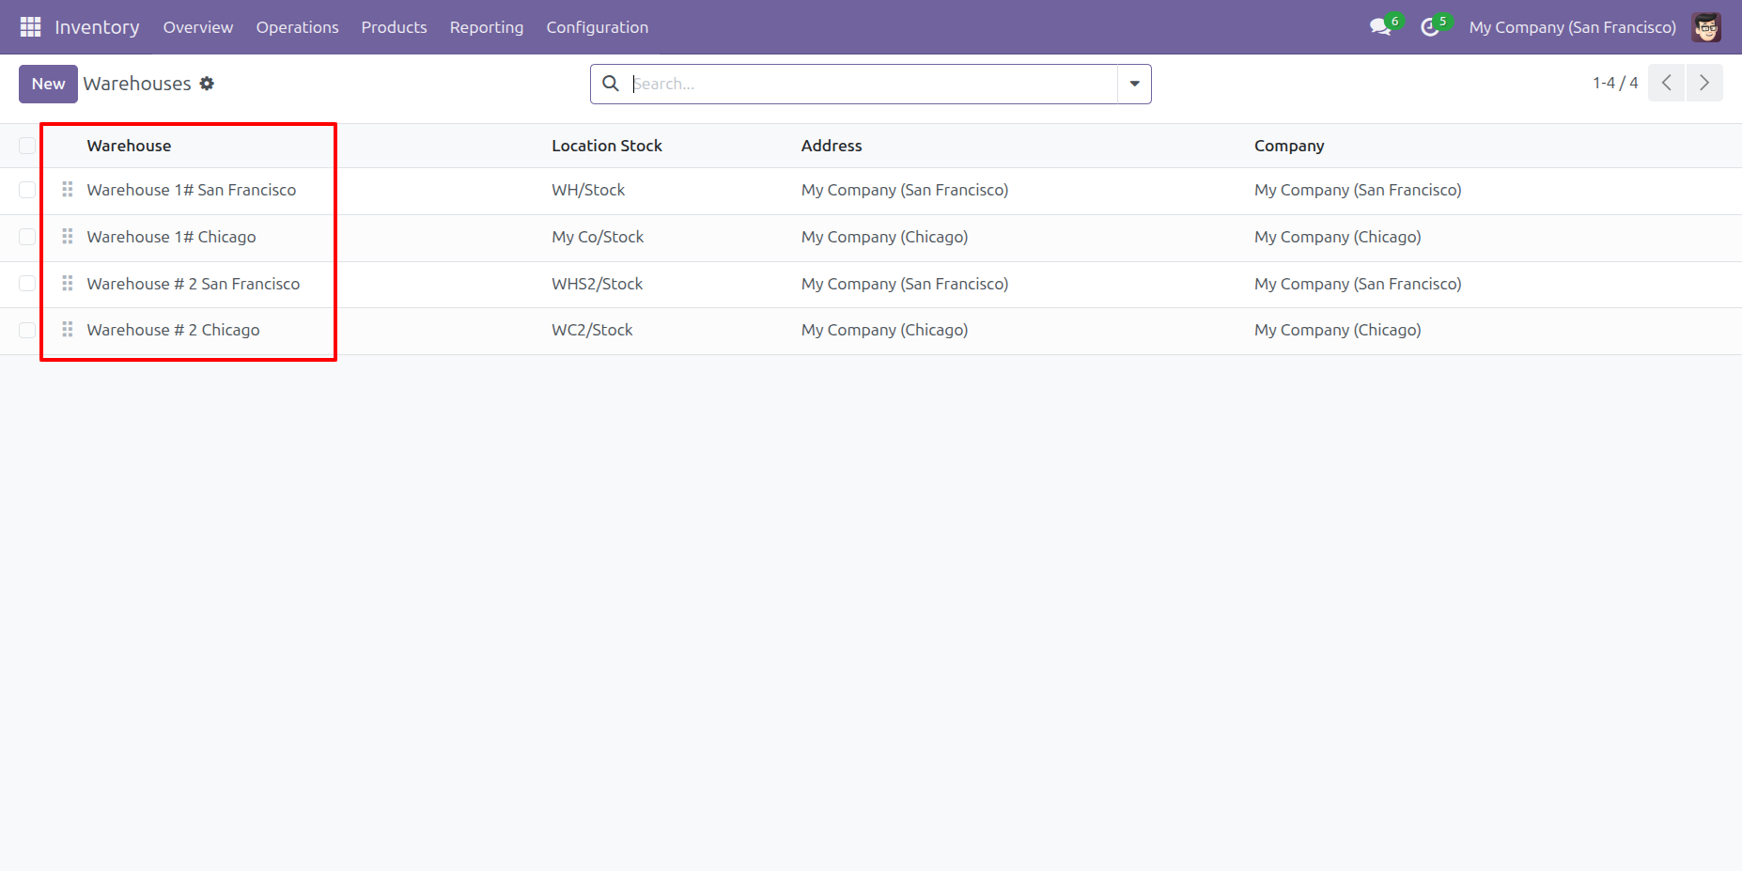Toggle the select-all header checkbox

coord(27,146)
